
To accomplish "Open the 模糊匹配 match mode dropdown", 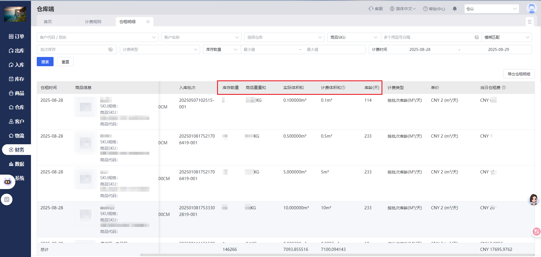I will (x=507, y=37).
